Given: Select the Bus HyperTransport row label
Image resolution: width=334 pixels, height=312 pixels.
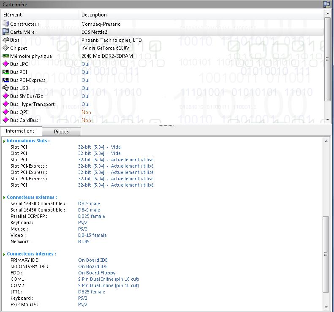Looking at the screenshot, I should point(33,104).
